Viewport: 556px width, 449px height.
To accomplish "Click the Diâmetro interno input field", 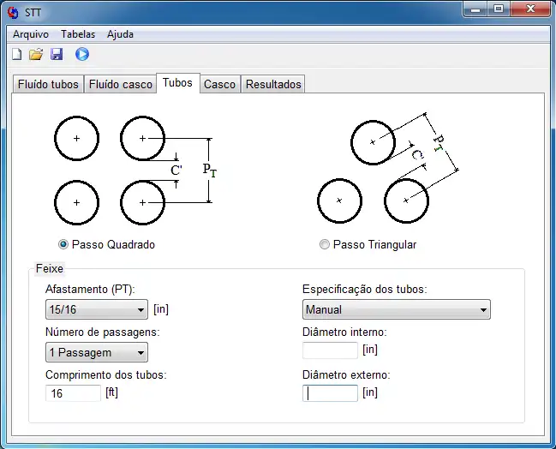I will [x=330, y=350].
